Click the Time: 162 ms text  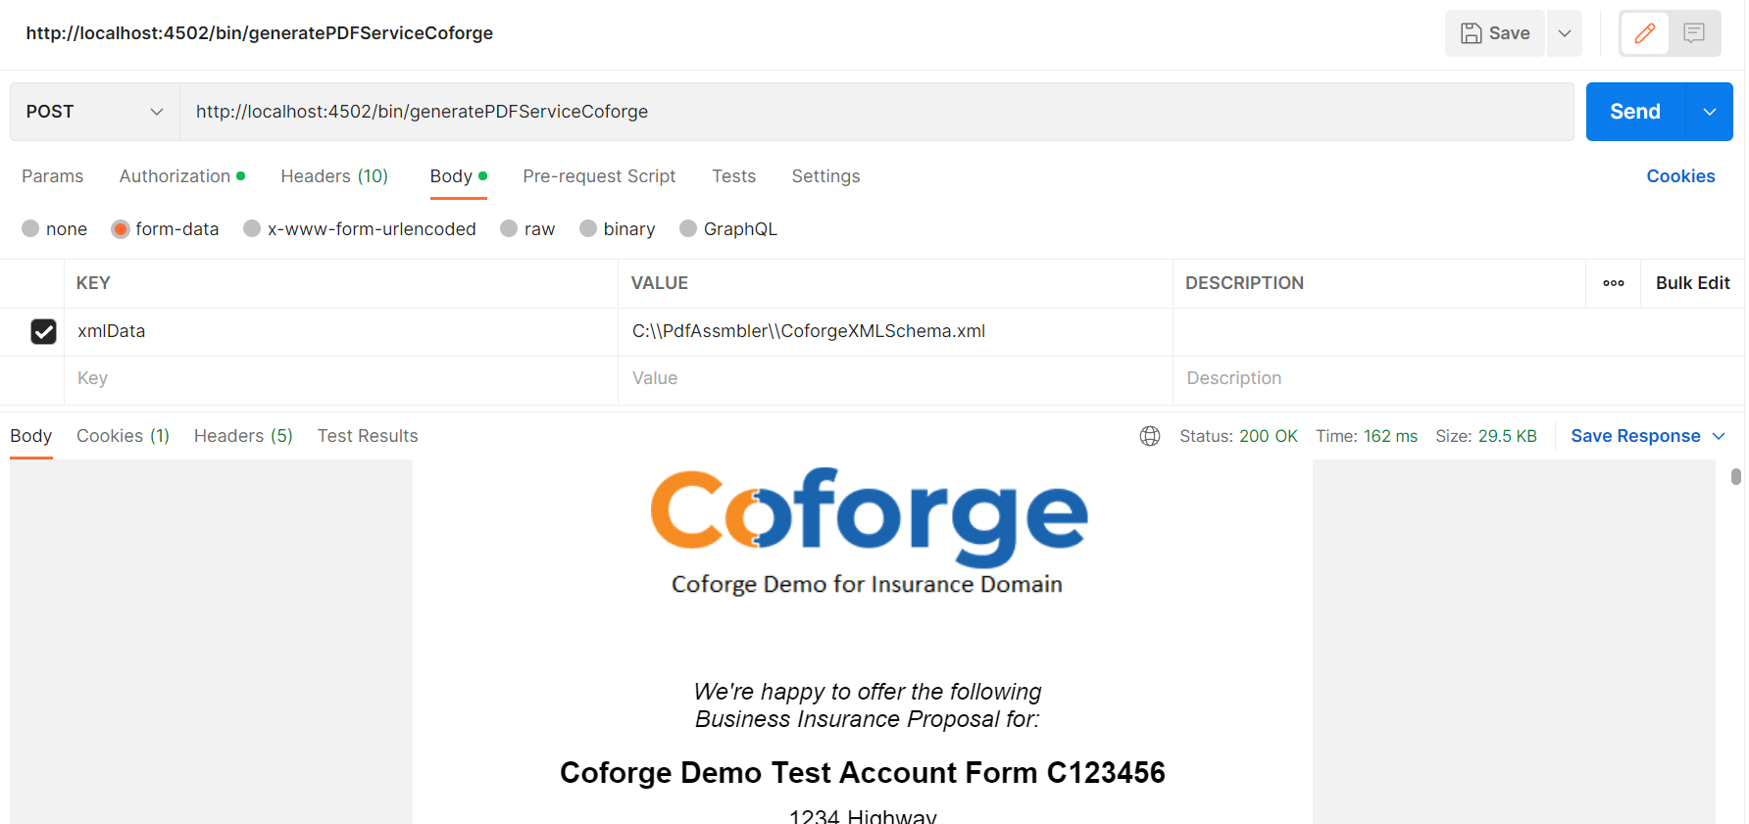point(1367,436)
